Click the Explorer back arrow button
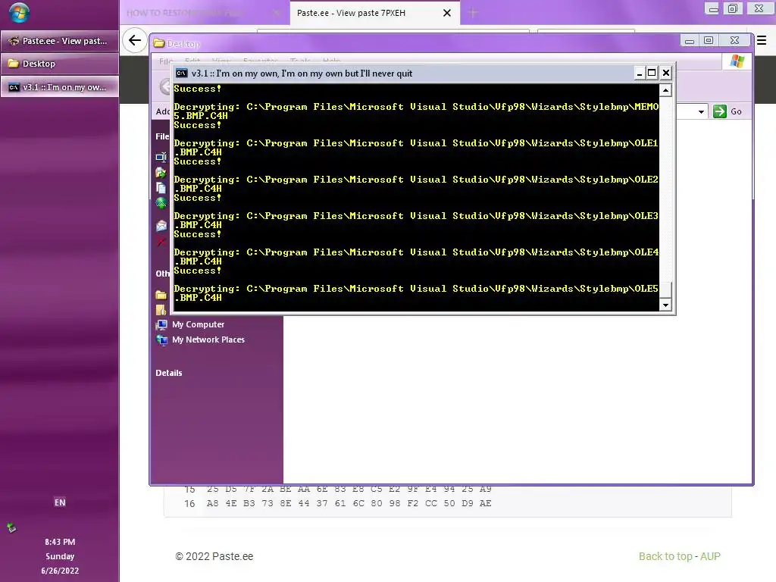The height and width of the screenshot is (582, 776). [x=164, y=86]
